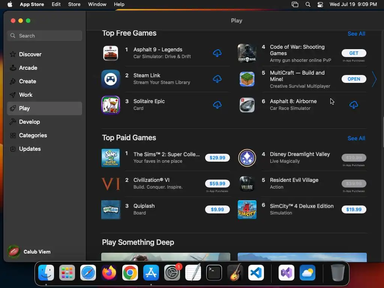Image resolution: width=384 pixels, height=288 pixels.
Task: Click the sidebar Search field
Action: pos(45,36)
